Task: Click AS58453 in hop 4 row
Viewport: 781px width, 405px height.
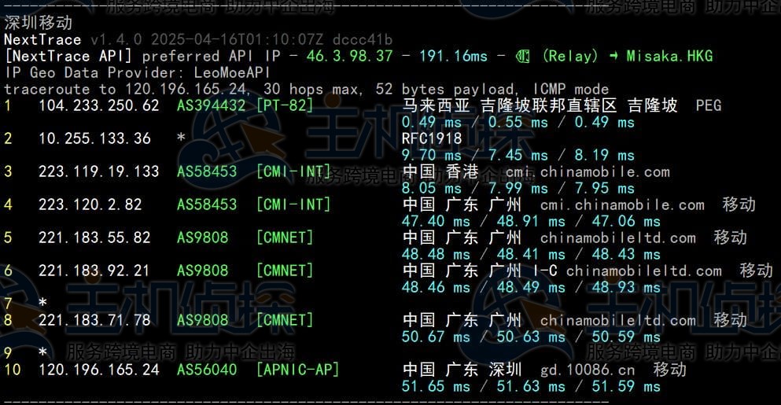Action: [x=207, y=204]
